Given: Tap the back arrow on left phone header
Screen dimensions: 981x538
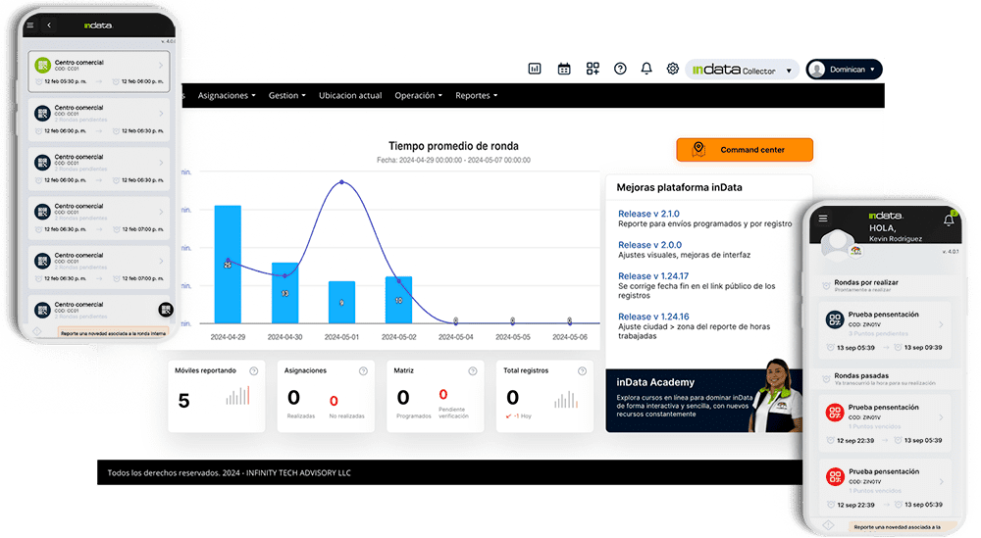Looking at the screenshot, I should (x=50, y=24).
